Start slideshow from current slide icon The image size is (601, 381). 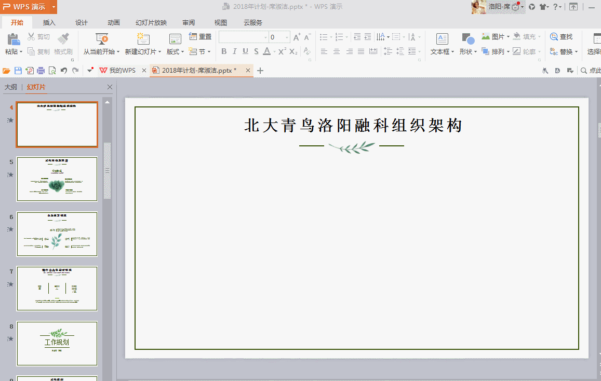tap(102, 39)
